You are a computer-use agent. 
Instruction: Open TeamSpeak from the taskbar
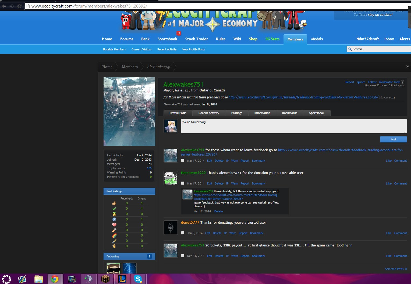click(88, 279)
